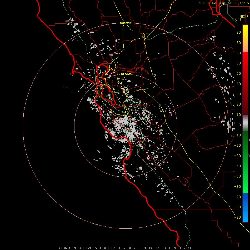The height and width of the screenshot is (250, 250).
Task: Click the 10 label on the velocity scale
Action: coord(239,115)
